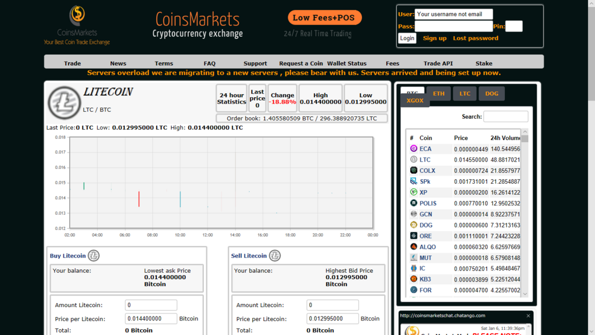
Task: Focus the coin Search field
Action: (506, 116)
